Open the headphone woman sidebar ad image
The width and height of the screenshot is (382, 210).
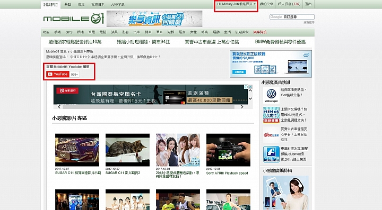click(x=286, y=193)
